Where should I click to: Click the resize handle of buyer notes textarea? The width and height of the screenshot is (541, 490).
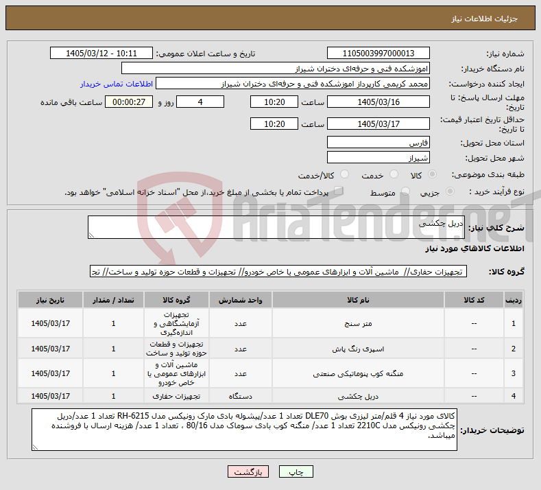click(x=35, y=447)
